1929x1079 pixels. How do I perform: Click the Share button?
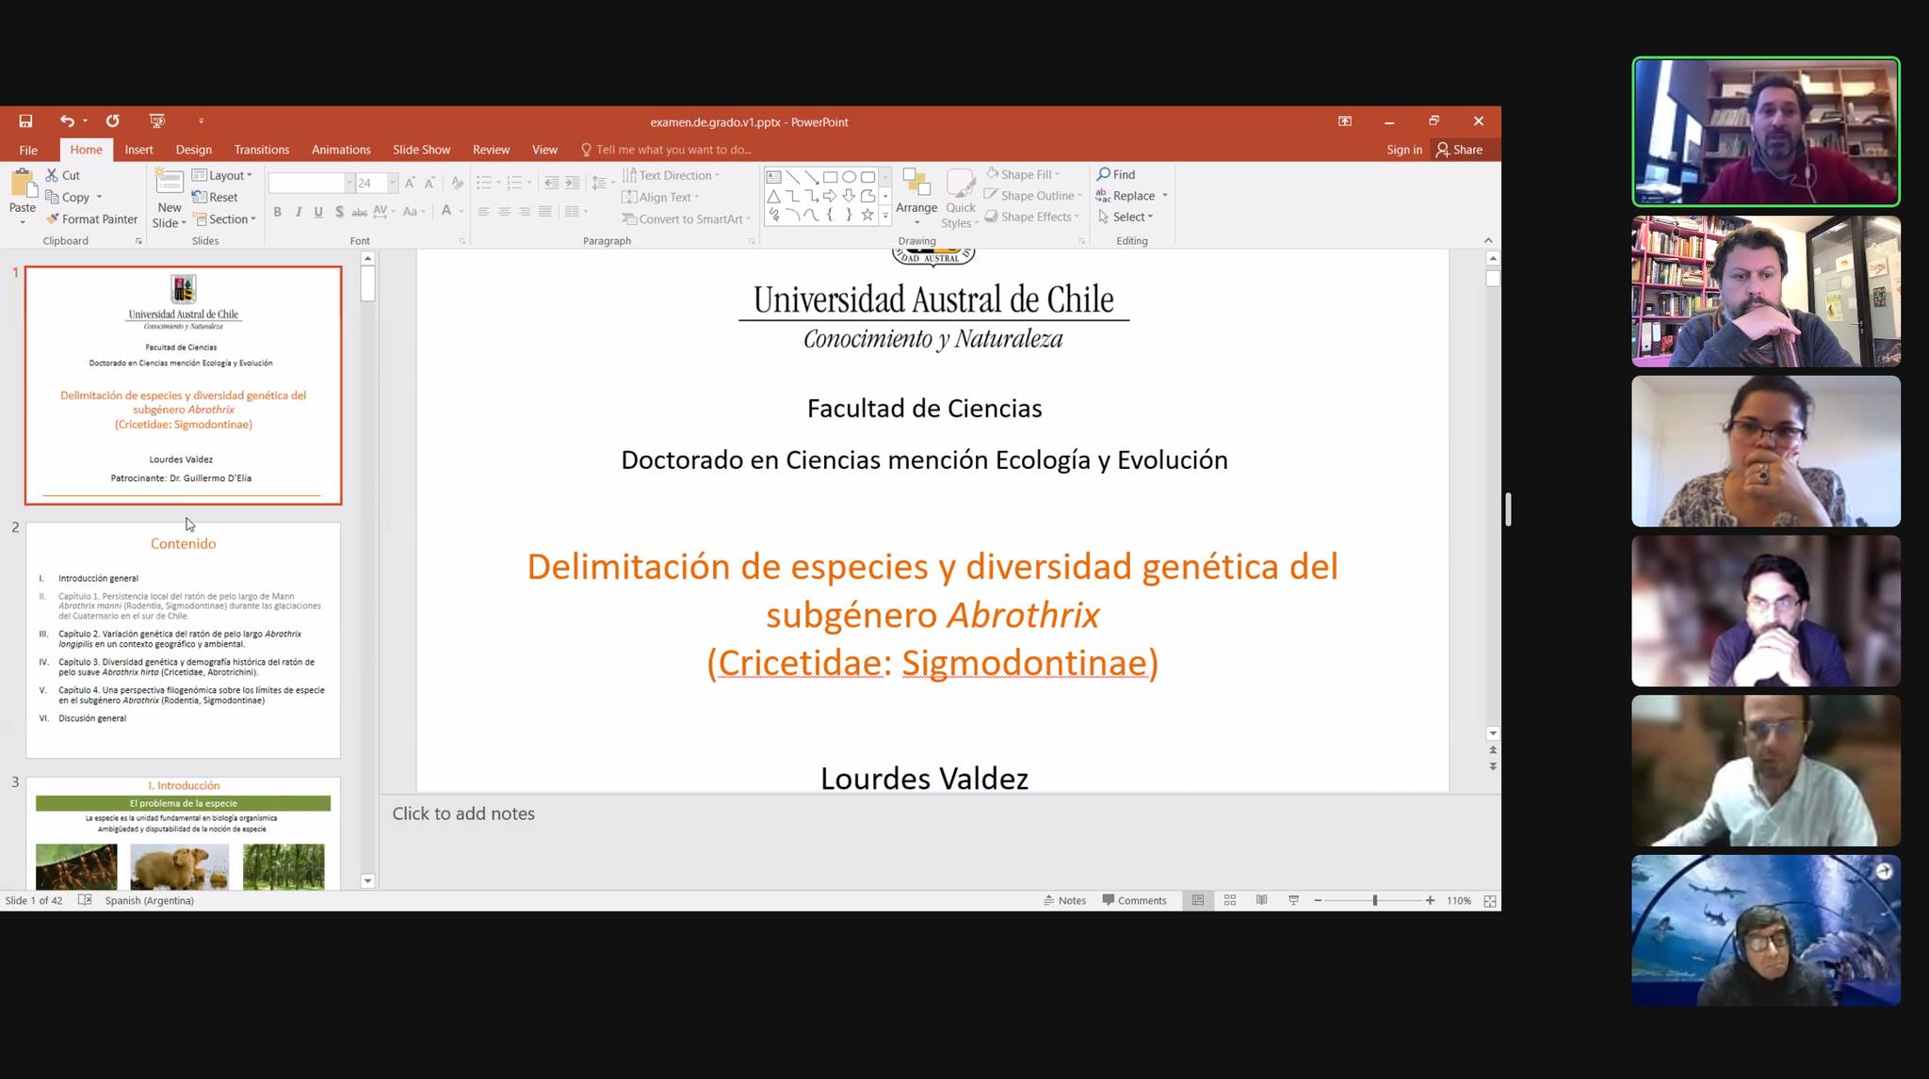point(1459,150)
